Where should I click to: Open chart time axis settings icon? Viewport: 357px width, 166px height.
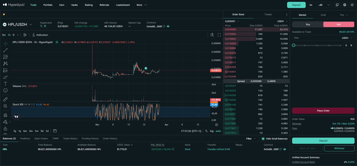(216, 125)
